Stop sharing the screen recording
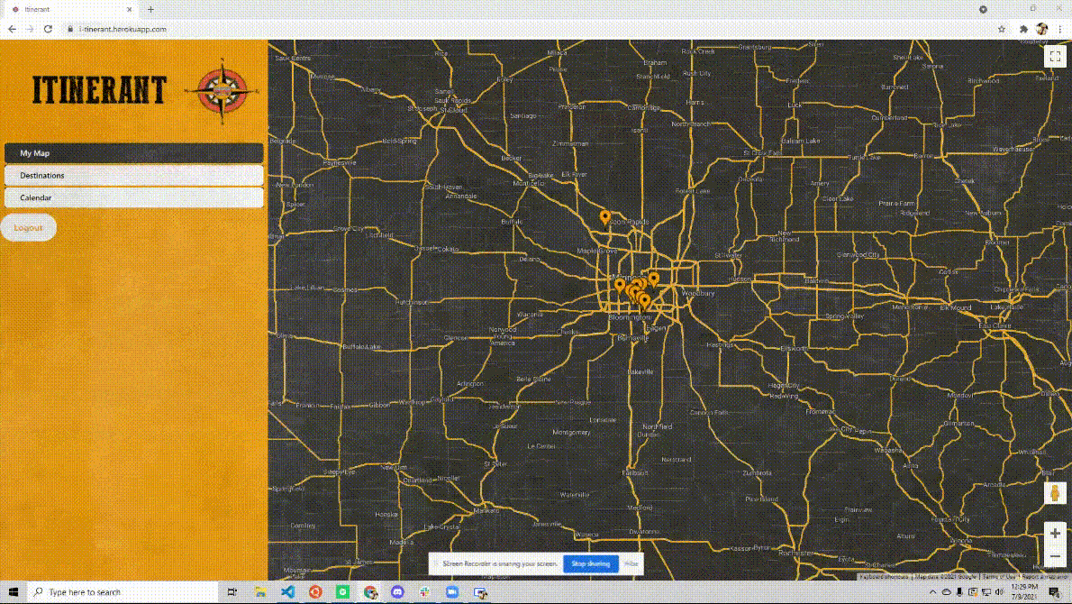The width and height of the screenshot is (1072, 604). click(x=591, y=563)
